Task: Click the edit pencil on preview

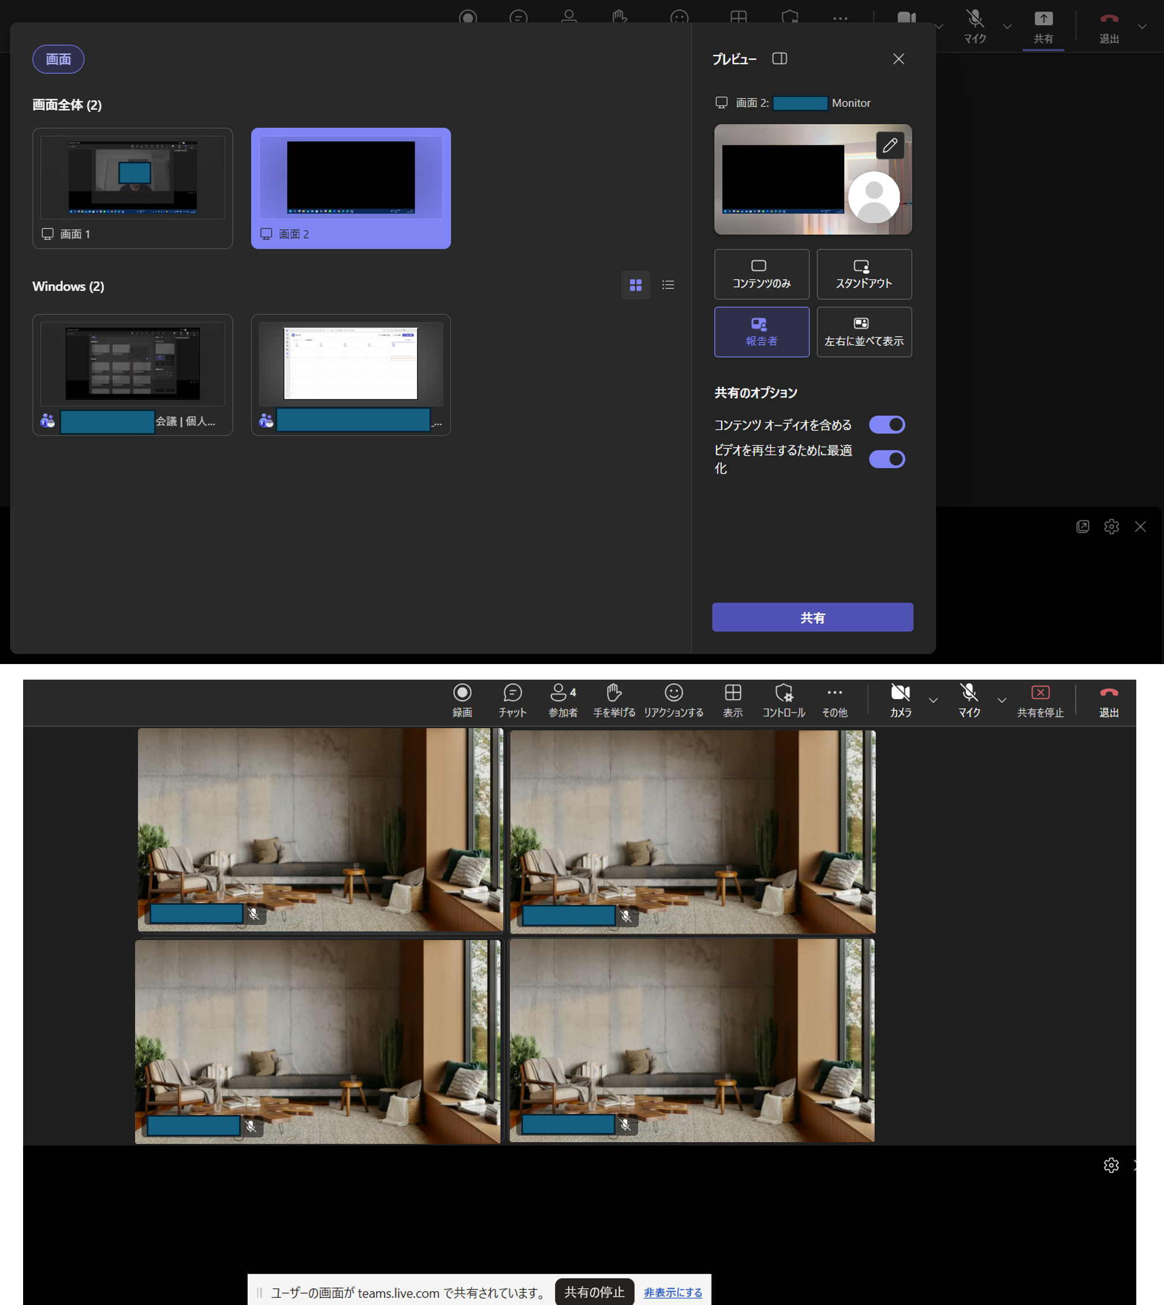Action: coord(890,145)
